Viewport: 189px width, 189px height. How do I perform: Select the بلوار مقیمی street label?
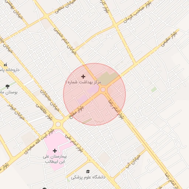[169, 39]
